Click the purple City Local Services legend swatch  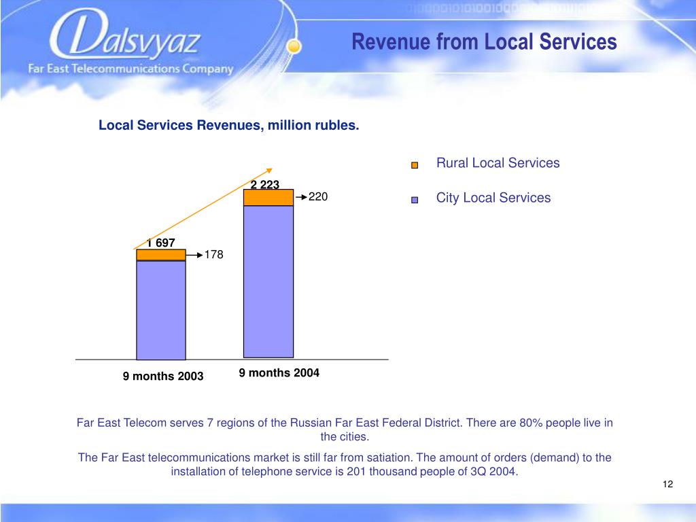coord(415,200)
